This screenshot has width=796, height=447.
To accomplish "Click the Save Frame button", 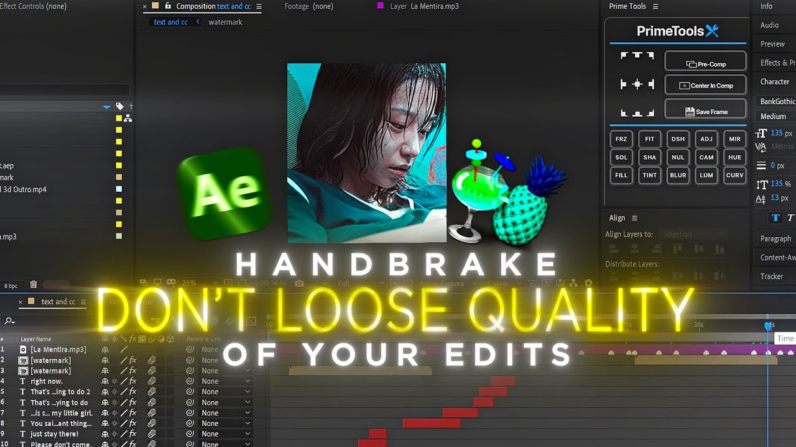I will point(705,109).
